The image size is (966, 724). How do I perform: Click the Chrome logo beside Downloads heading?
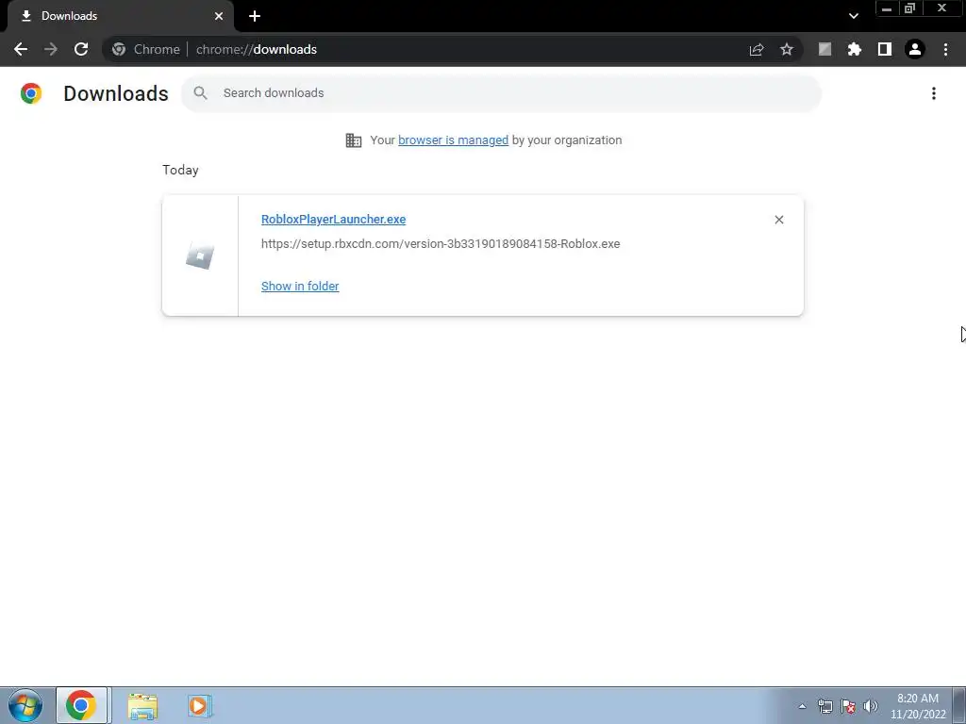pos(31,93)
